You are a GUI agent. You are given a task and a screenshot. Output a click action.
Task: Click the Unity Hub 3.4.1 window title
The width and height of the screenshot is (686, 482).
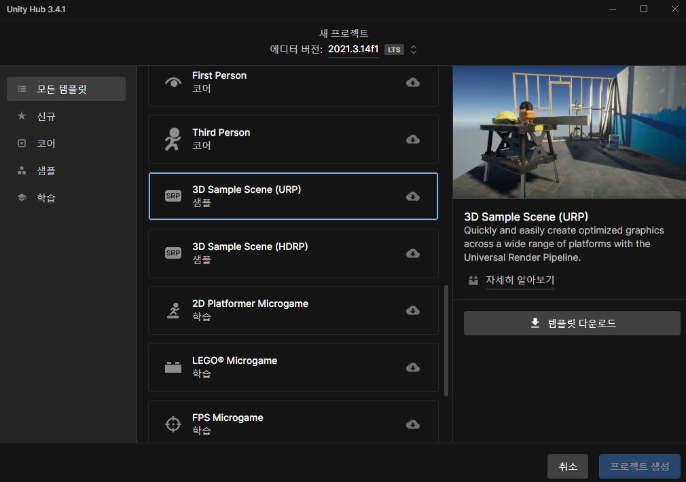(36, 10)
